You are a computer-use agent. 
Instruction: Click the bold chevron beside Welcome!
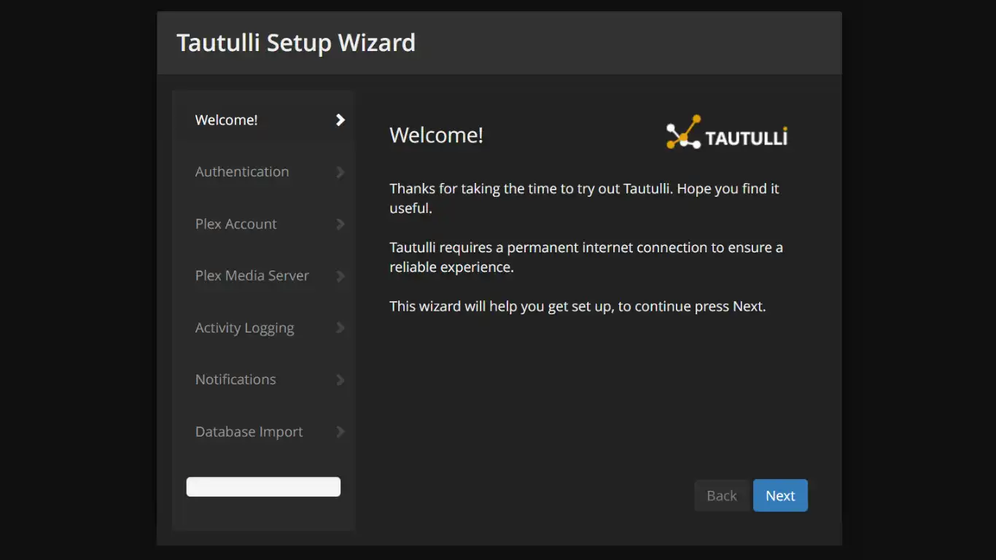click(340, 120)
